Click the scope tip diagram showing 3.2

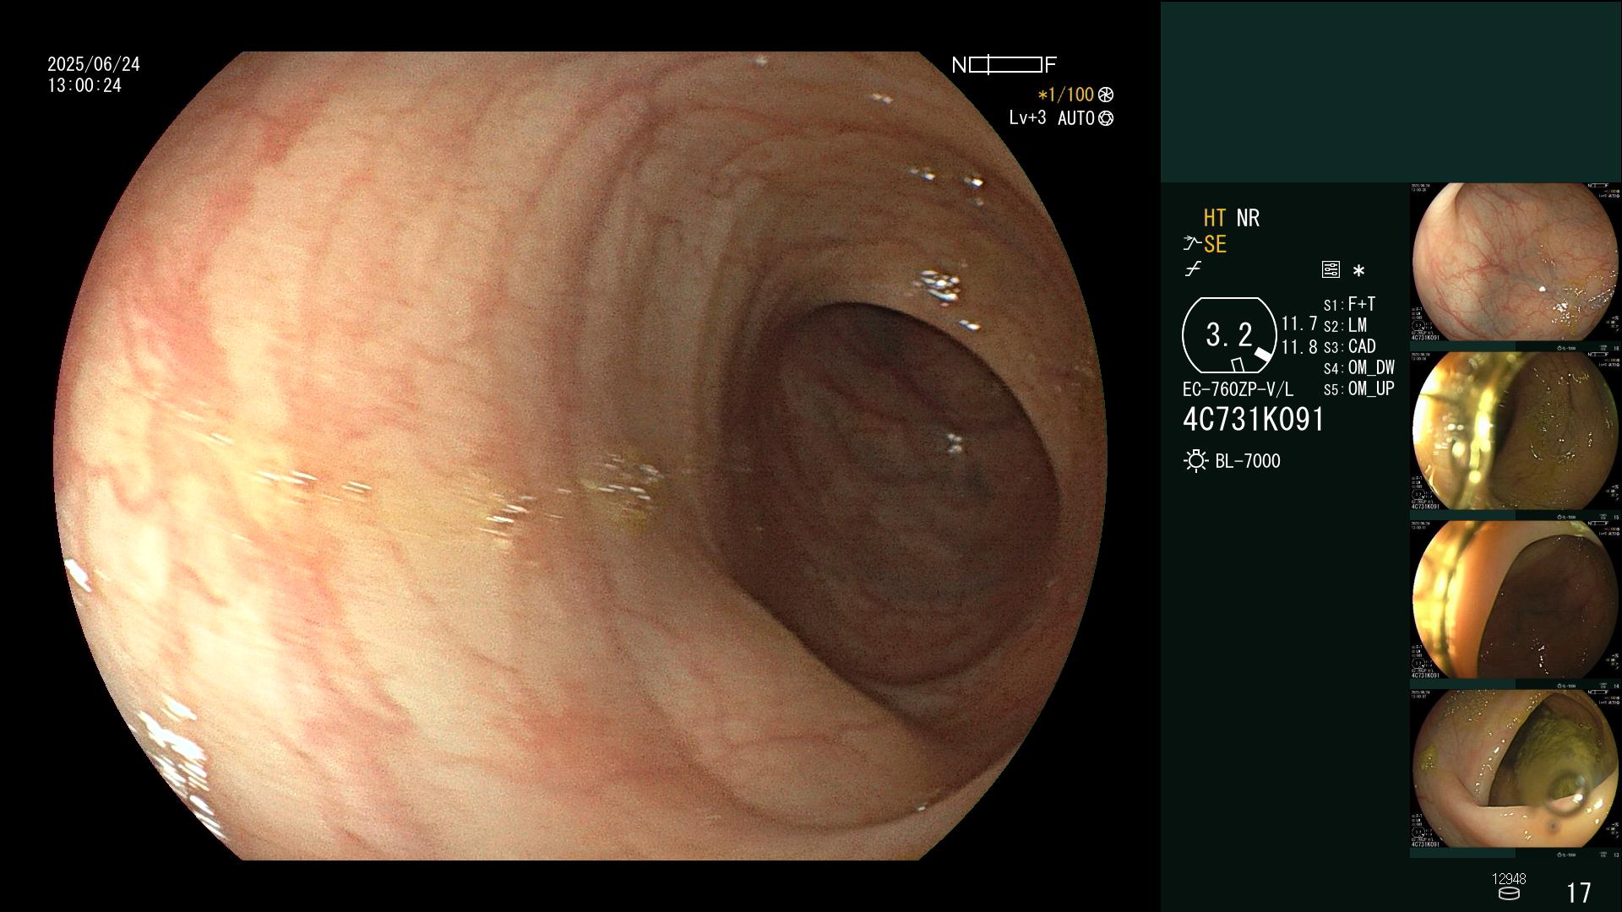click(x=1229, y=335)
